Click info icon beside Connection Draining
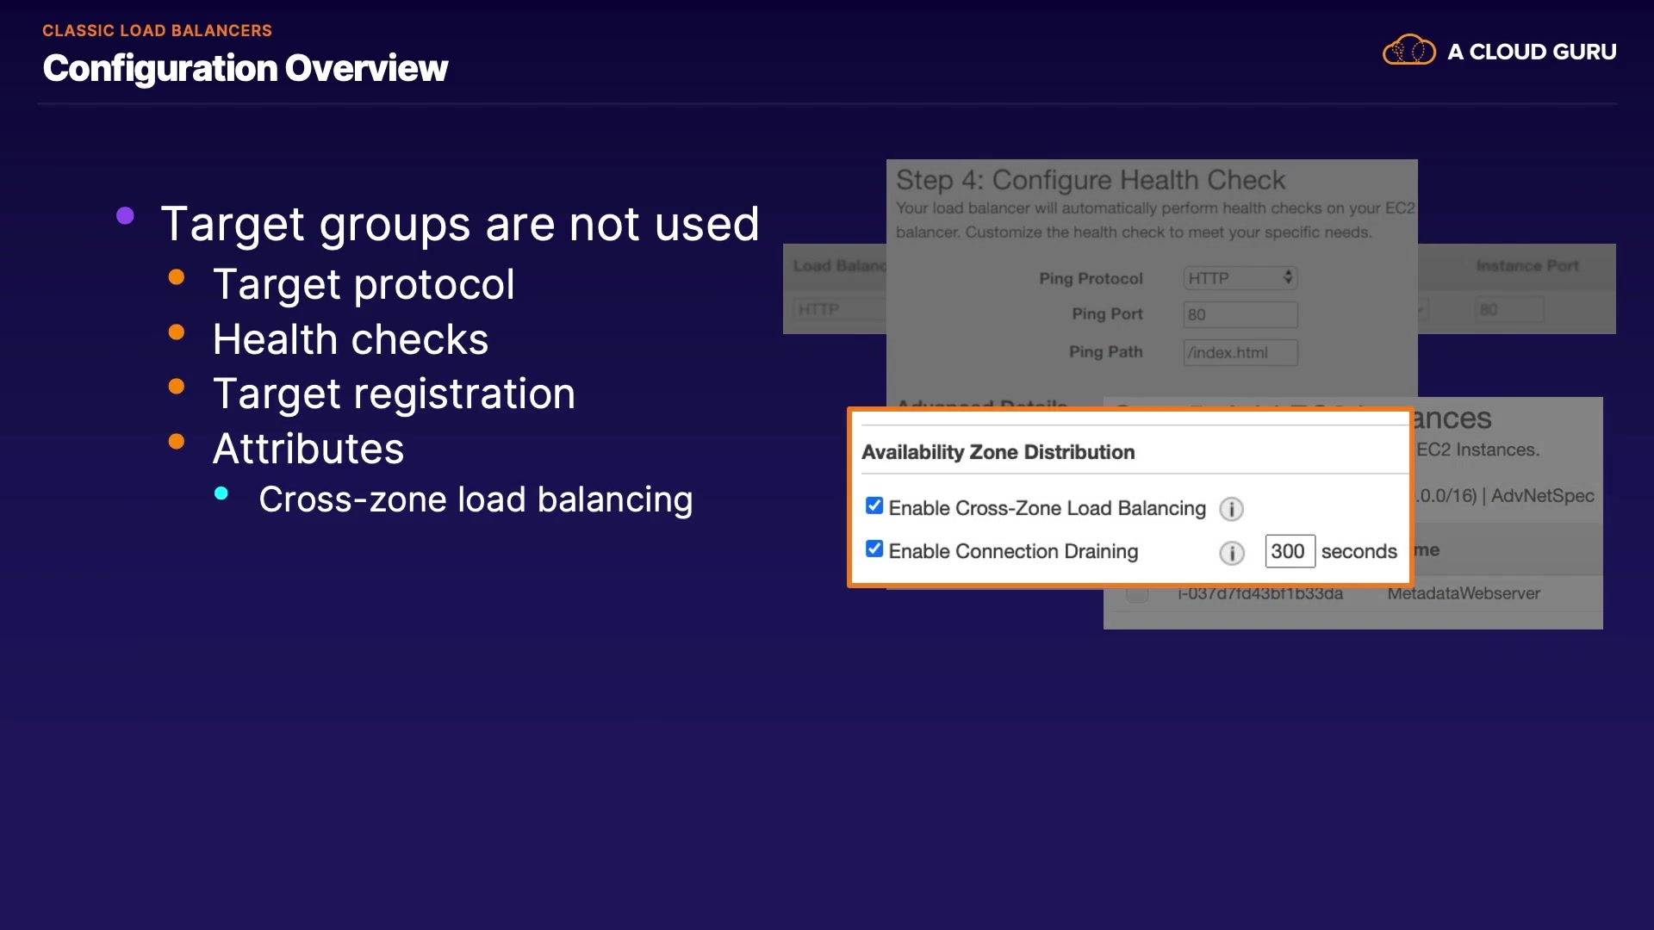This screenshot has width=1654, height=930. [x=1231, y=553]
